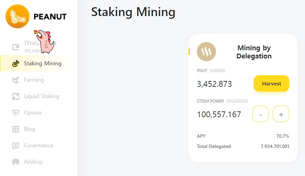Click the Peanut logo icon
This screenshot has height=176, width=305.
pyautogui.click(x=17, y=16)
